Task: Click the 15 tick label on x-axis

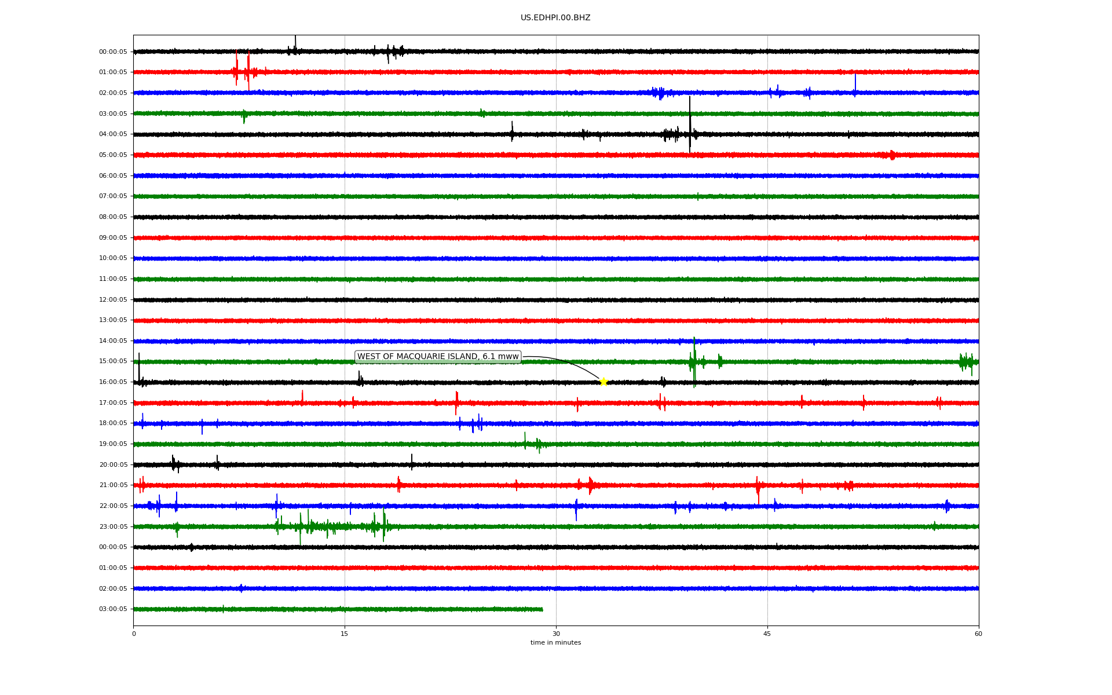Action: (345, 634)
